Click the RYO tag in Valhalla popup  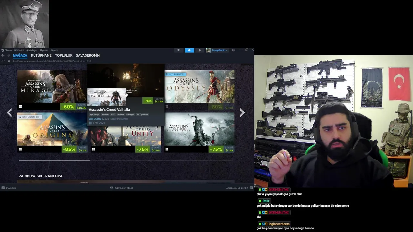(x=113, y=114)
